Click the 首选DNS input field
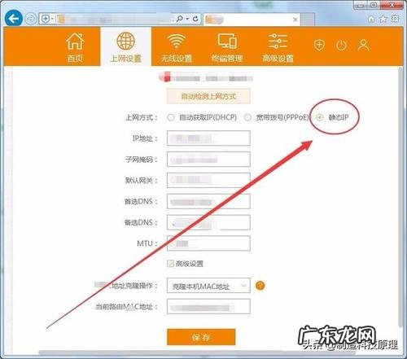This screenshot has height=359, width=407. [208, 201]
